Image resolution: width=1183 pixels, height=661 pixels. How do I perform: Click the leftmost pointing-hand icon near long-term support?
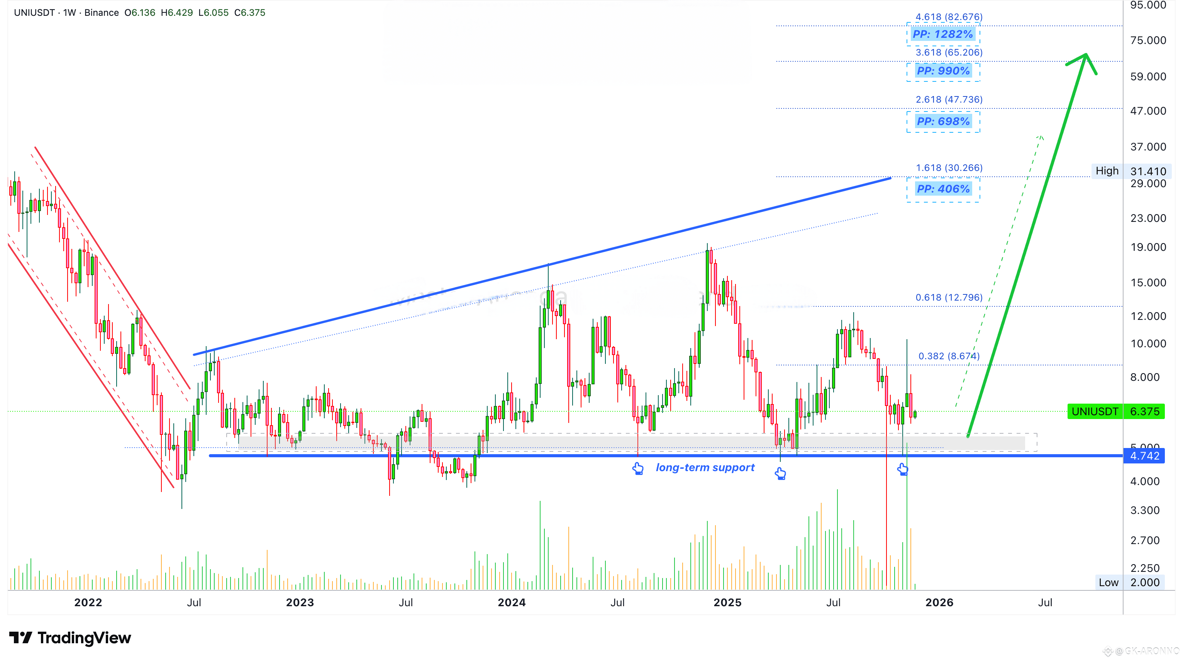(x=638, y=469)
